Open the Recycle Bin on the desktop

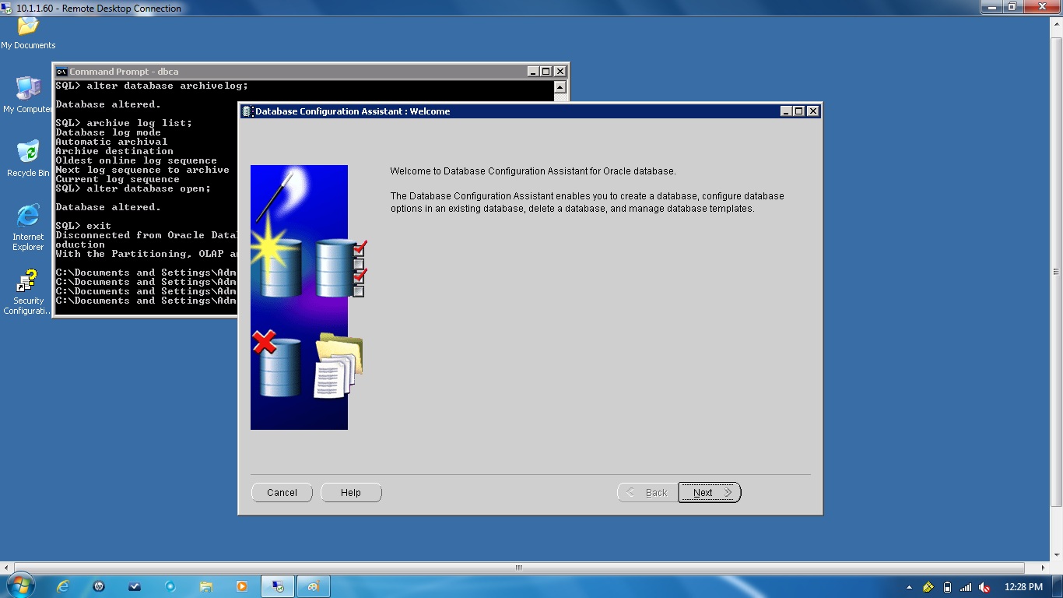[27, 154]
